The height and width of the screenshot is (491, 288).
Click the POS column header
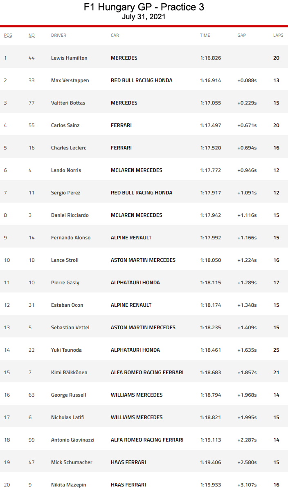pyautogui.click(x=8, y=35)
